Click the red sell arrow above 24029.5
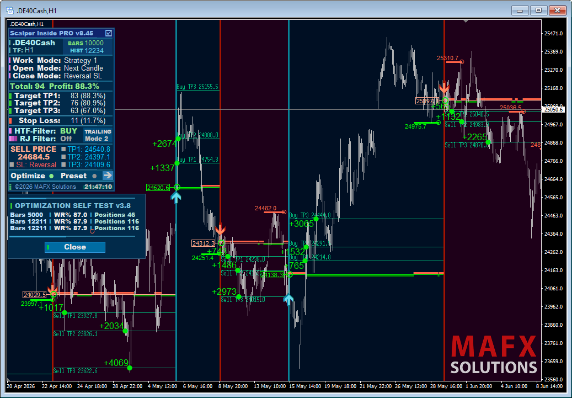Viewport: 572px width, 398px height. click(x=54, y=289)
